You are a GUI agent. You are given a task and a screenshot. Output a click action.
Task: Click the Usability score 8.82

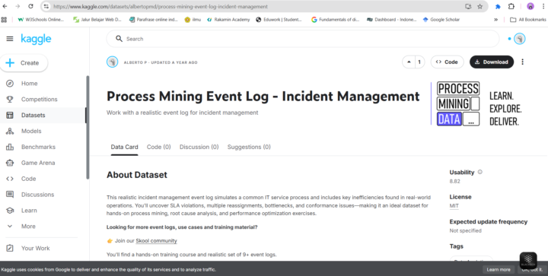(x=454, y=182)
